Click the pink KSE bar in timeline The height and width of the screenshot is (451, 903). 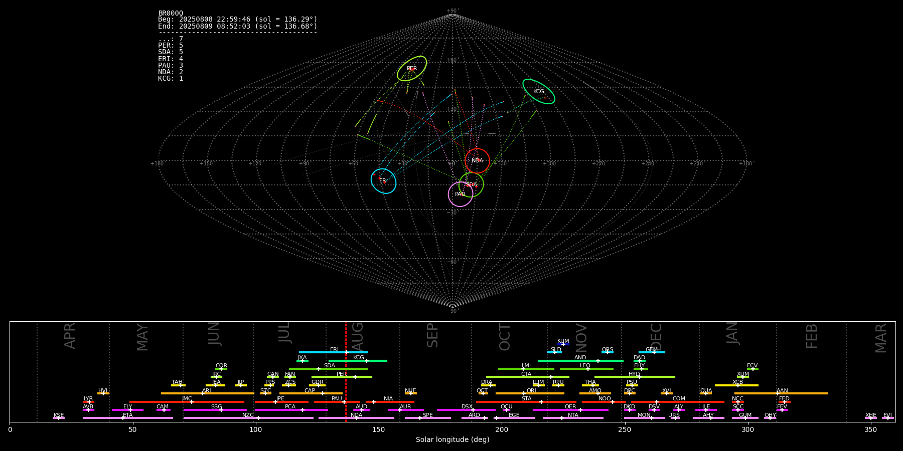[59, 418]
